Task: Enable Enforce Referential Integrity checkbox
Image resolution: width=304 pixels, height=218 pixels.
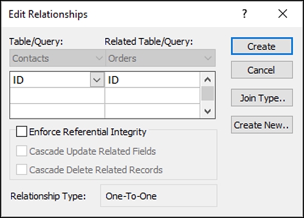Action: (22, 131)
